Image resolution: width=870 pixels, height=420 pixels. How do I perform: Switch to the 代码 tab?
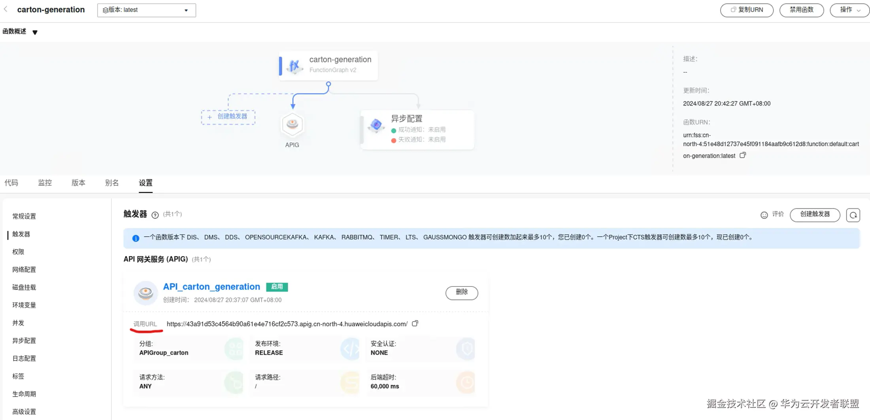coord(11,183)
